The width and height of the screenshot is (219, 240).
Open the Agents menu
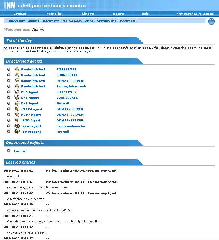(x=118, y=14)
